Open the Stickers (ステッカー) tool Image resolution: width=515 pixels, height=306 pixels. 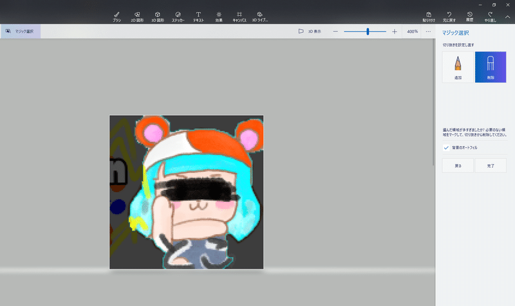(178, 17)
